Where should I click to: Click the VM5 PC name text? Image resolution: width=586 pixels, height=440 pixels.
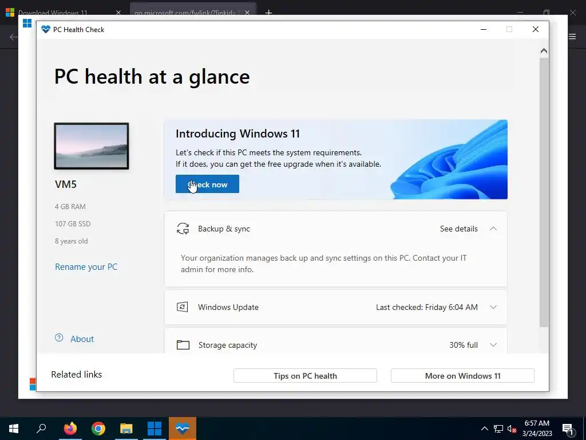[66, 184]
